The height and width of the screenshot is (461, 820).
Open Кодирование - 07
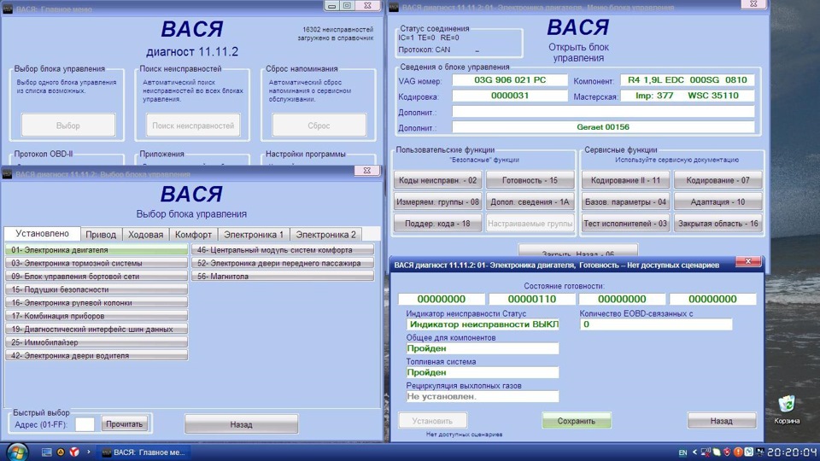(718, 180)
